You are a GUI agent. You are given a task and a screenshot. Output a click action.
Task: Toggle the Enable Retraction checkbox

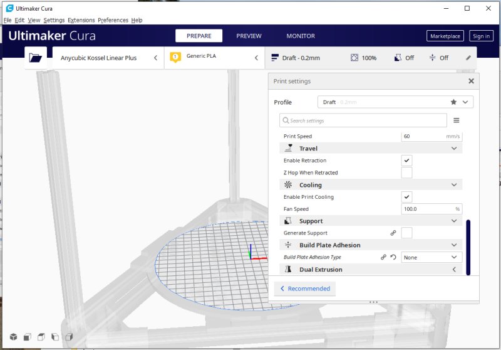coord(406,161)
